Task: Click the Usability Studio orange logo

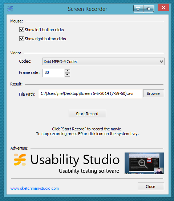Action: [20, 160]
